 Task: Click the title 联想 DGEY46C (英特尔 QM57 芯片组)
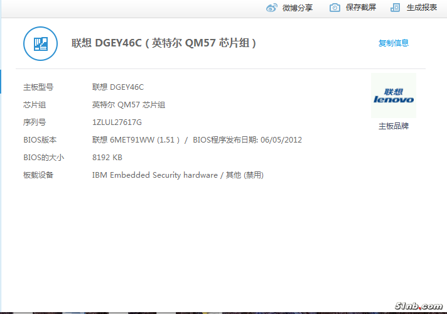pos(164,43)
